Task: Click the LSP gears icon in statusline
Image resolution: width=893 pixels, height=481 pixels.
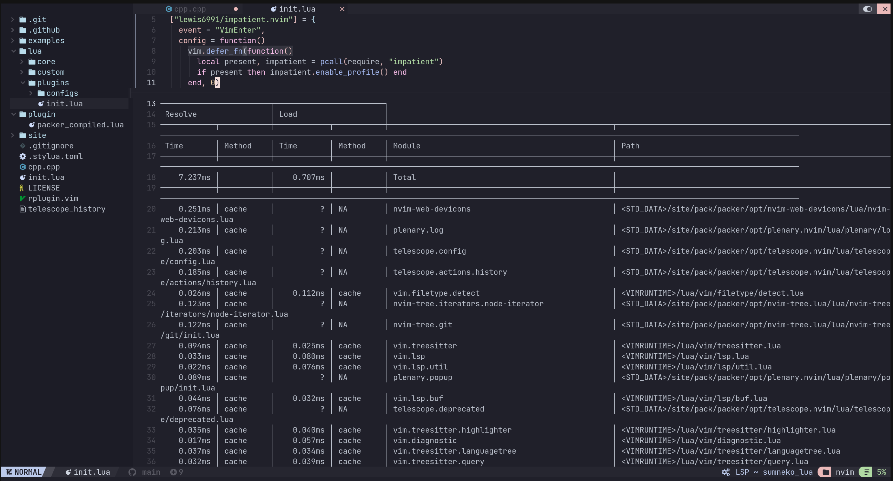Action: point(726,472)
